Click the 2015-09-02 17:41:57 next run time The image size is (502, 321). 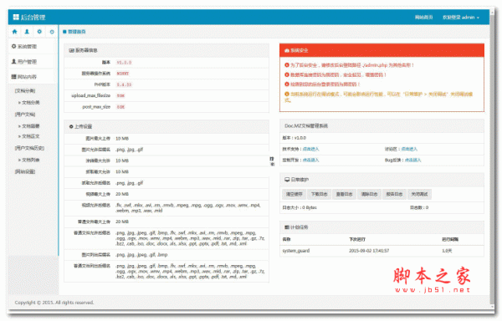click(x=369, y=251)
